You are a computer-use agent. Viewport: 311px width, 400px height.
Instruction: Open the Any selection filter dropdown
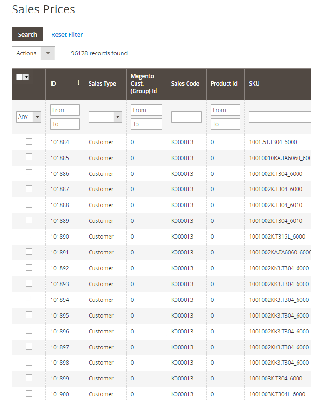click(29, 117)
